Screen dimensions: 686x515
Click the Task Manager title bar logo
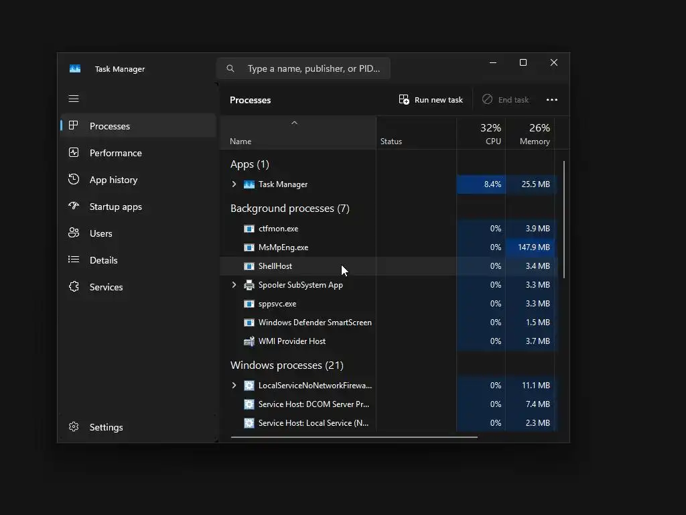click(75, 69)
